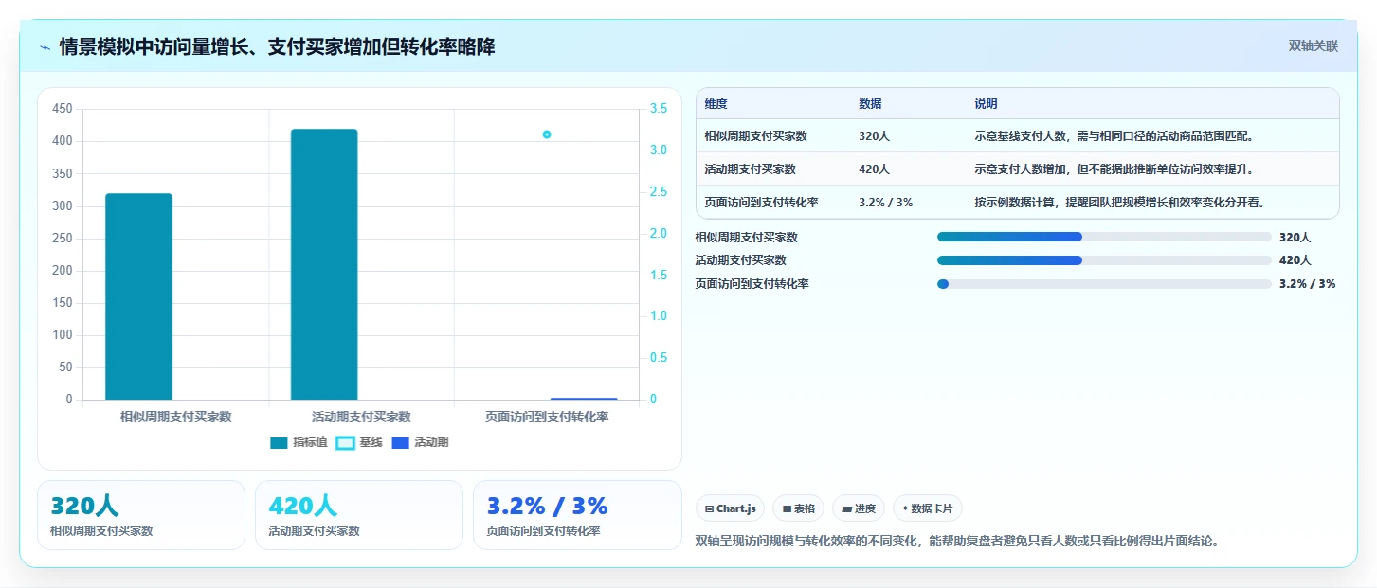Click the description starting 示意基线支付人数
The width and height of the screenshot is (1377, 588).
[1114, 136]
